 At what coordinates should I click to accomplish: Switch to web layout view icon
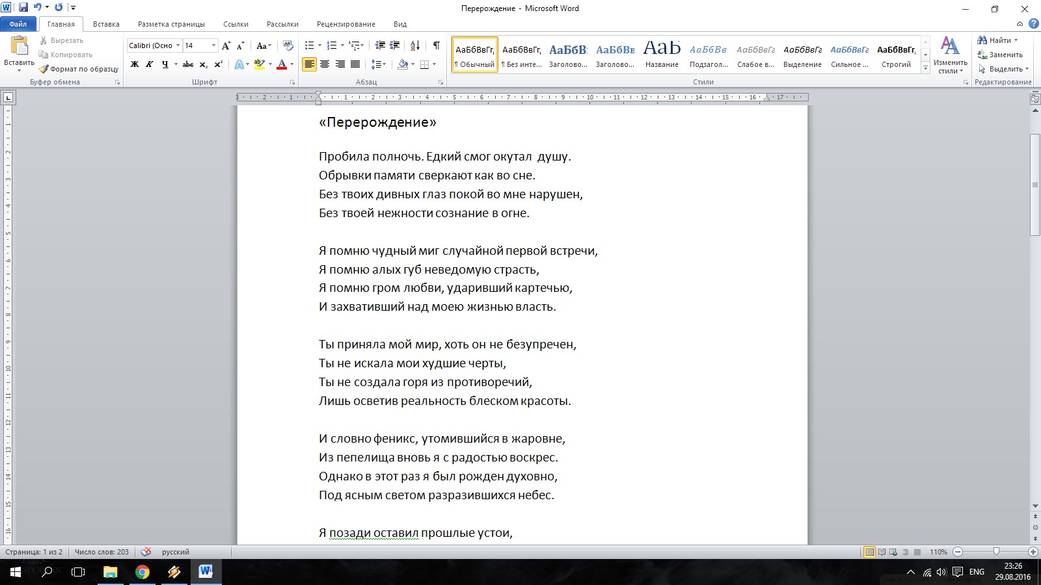pyautogui.click(x=893, y=552)
